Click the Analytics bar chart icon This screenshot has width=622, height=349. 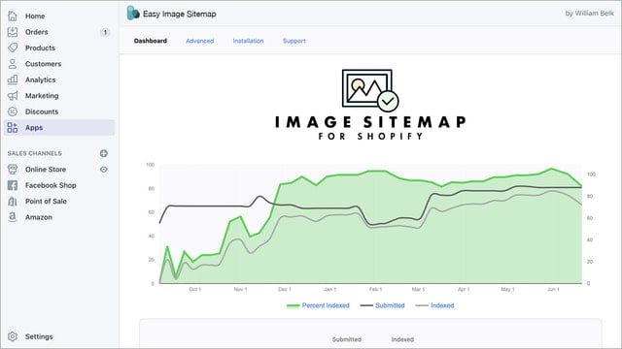[13, 79]
